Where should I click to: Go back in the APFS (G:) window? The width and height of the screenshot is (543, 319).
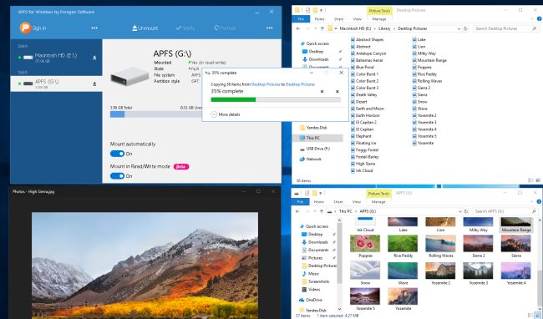(297, 211)
